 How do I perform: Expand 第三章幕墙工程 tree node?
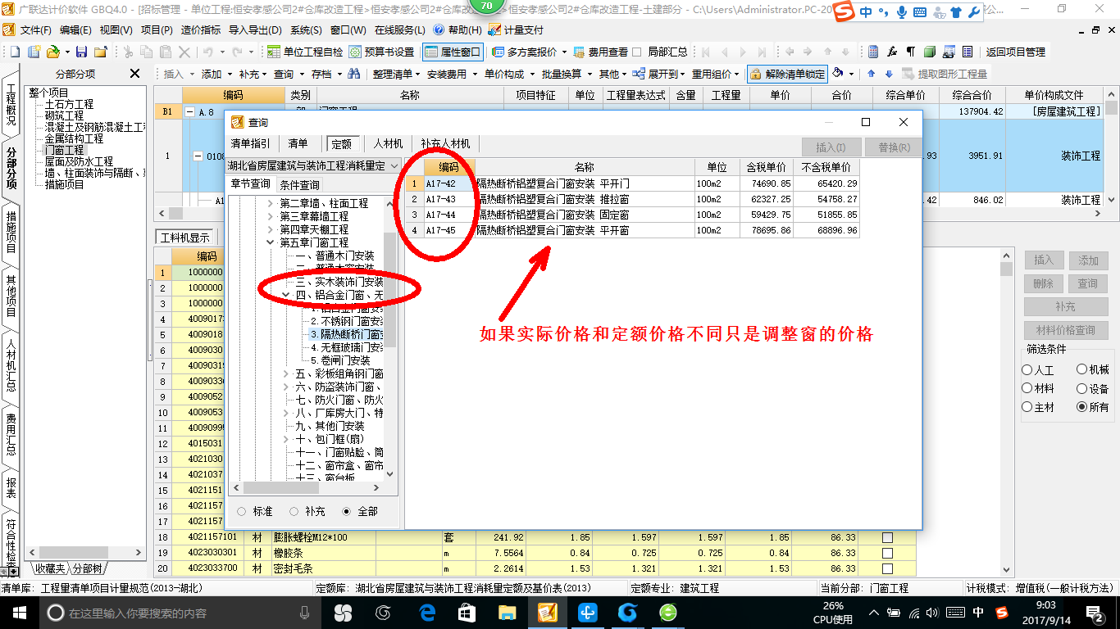272,216
